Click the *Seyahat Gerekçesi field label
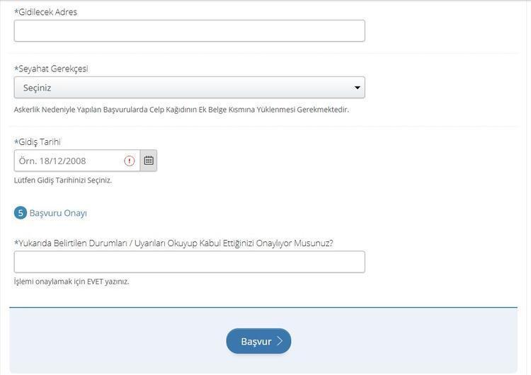The image size is (531, 375). tap(51, 69)
